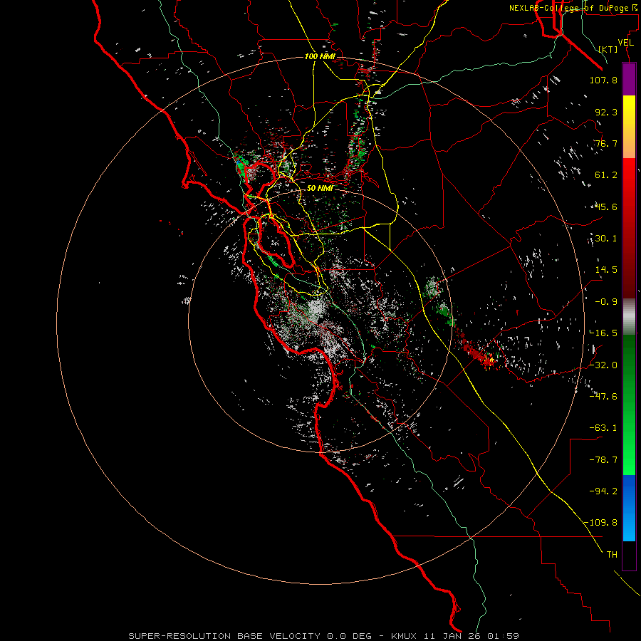Click the 11 JAN 26 01:59 timestamp

click(471, 636)
